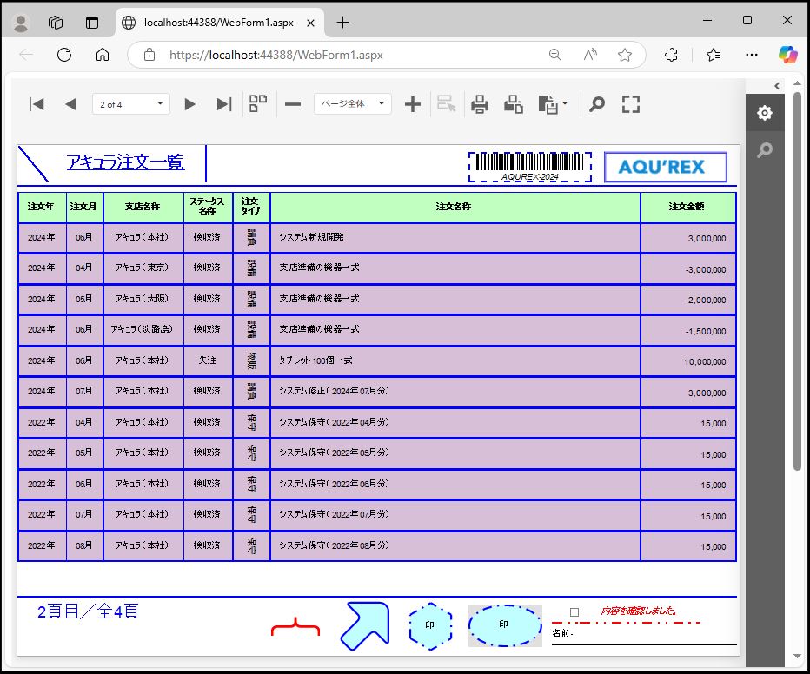Screen dimensions: 810x674
Task: Open the settings gear tab in sidebar
Action: tap(764, 113)
